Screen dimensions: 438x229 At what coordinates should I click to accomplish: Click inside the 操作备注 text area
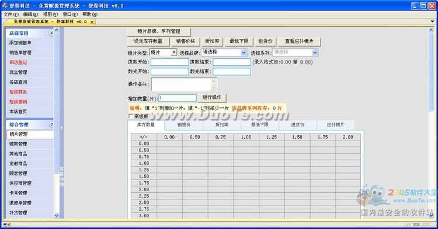pyautogui.click(x=181, y=84)
